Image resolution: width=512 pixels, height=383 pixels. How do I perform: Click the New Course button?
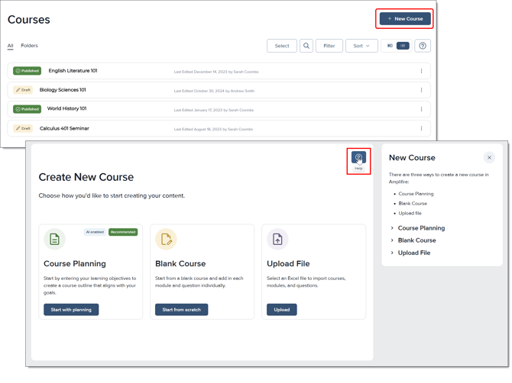[x=405, y=19]
